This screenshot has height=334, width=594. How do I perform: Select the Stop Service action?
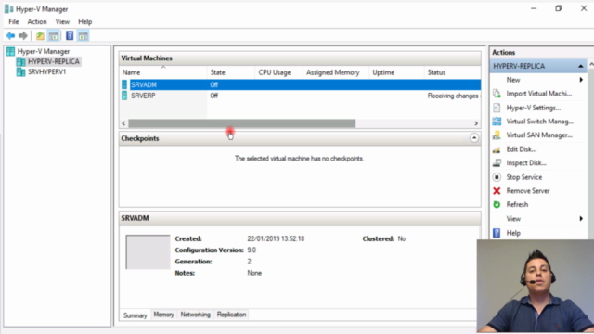pos(523,177)
